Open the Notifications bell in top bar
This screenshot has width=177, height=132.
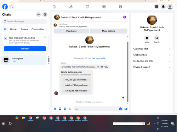163,7
